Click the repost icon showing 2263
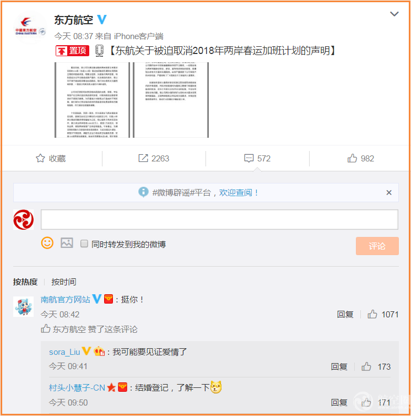411x416 pixels. click(143, 158)
